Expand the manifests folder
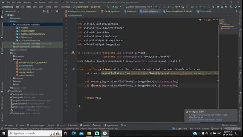 coord(8,18)
